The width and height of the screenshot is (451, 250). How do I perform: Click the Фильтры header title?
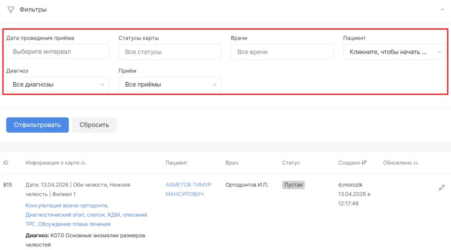tap(33, 10)
